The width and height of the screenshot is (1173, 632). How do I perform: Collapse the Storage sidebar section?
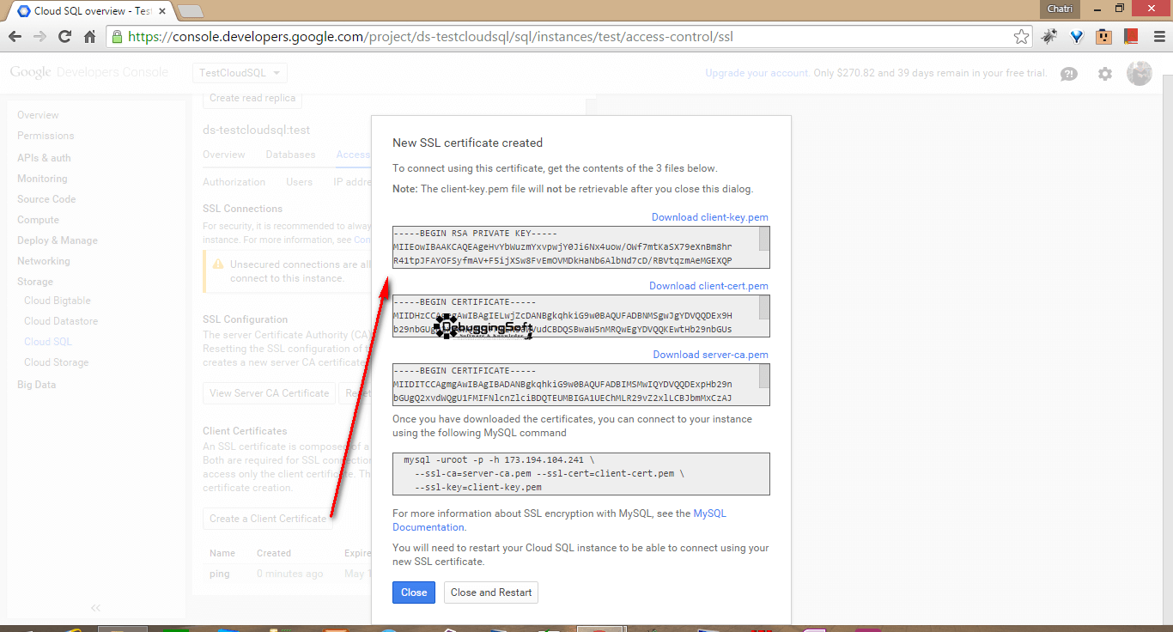35,282
